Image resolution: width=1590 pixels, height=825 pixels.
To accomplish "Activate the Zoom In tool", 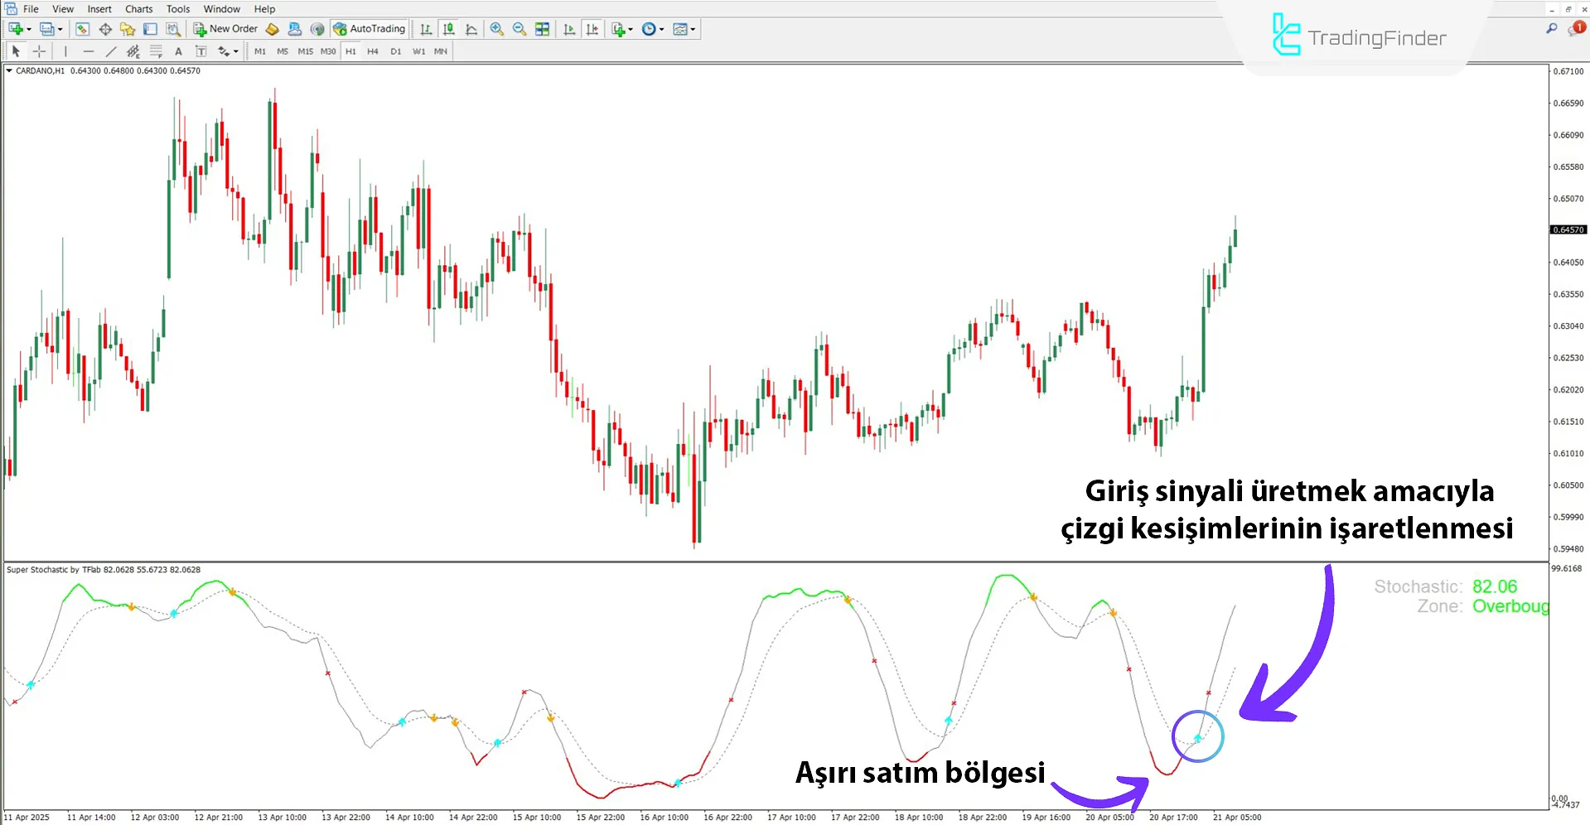I will tap(497, 29).
